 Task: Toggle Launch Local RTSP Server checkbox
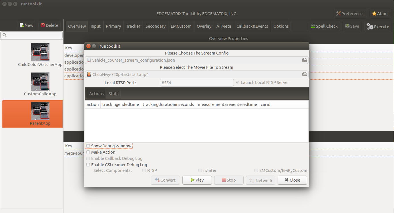click(237, 83)
